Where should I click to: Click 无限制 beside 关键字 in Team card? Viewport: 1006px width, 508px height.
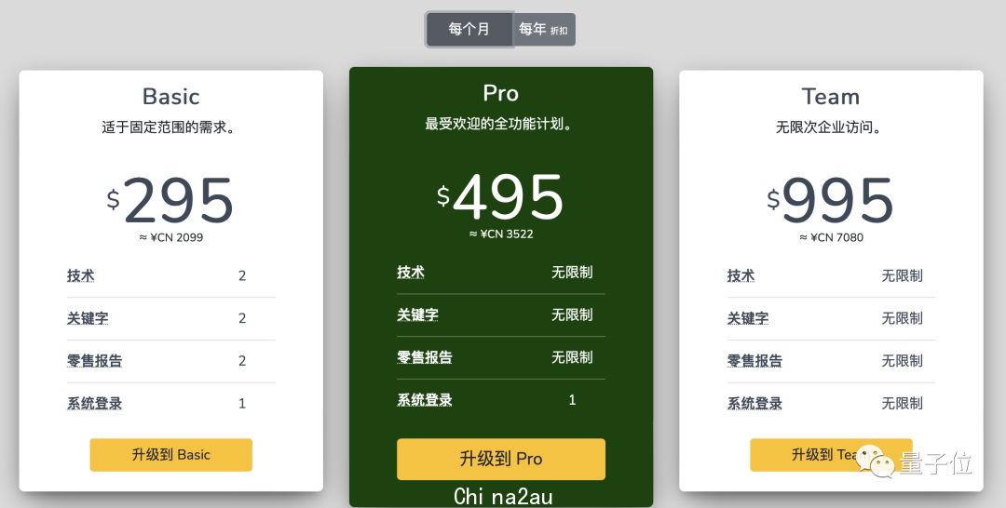902,318
